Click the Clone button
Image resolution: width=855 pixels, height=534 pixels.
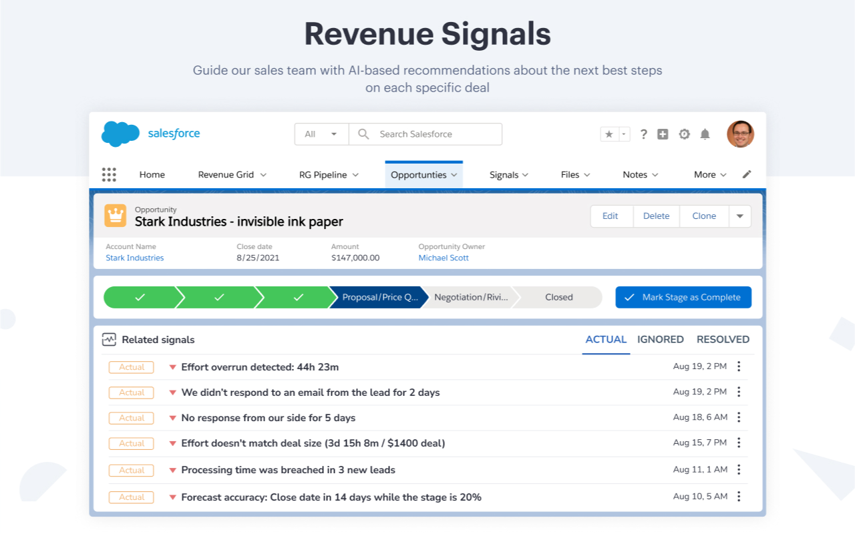pyautogui.click(x=704, y=216)
